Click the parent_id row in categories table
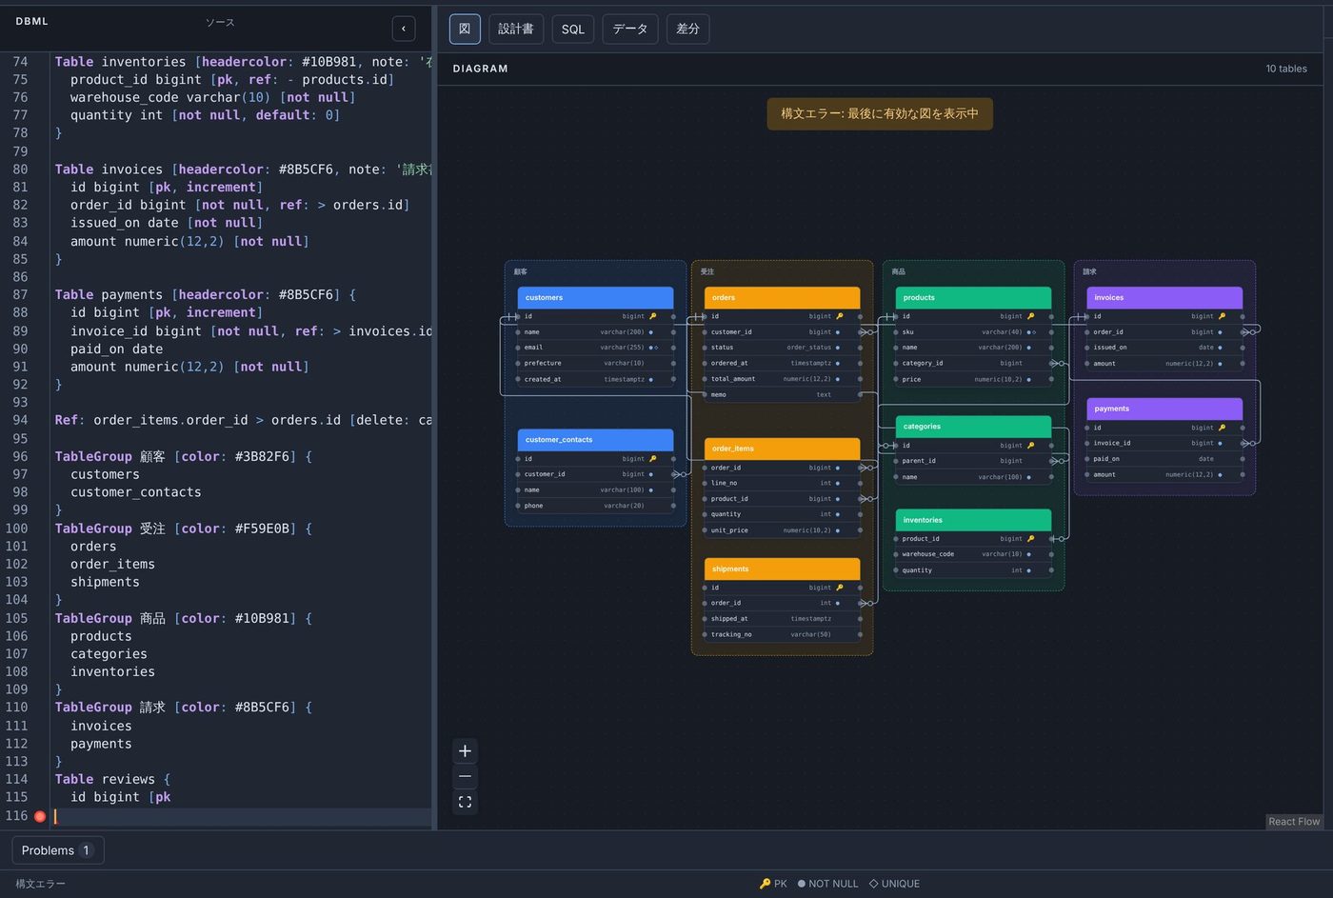 [973, 461]
